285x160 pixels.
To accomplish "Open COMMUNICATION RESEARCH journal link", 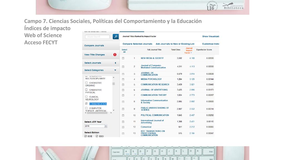I will 155,84.
